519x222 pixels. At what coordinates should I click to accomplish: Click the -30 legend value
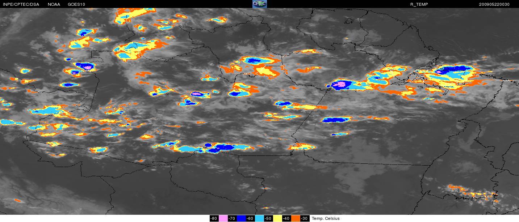tap(305, 218)
